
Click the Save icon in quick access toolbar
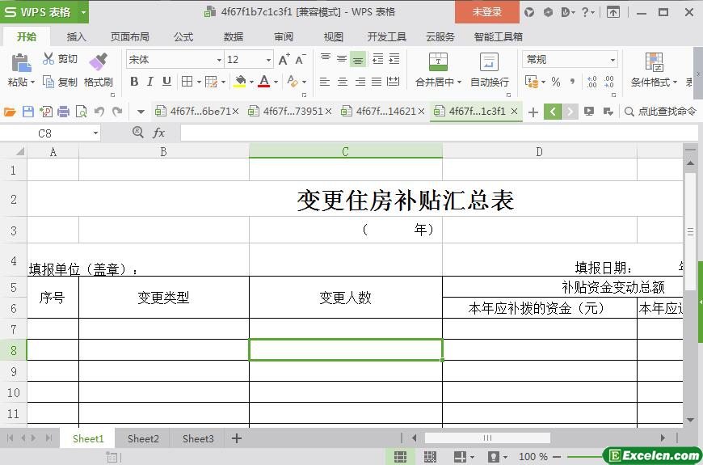(28, 112)
